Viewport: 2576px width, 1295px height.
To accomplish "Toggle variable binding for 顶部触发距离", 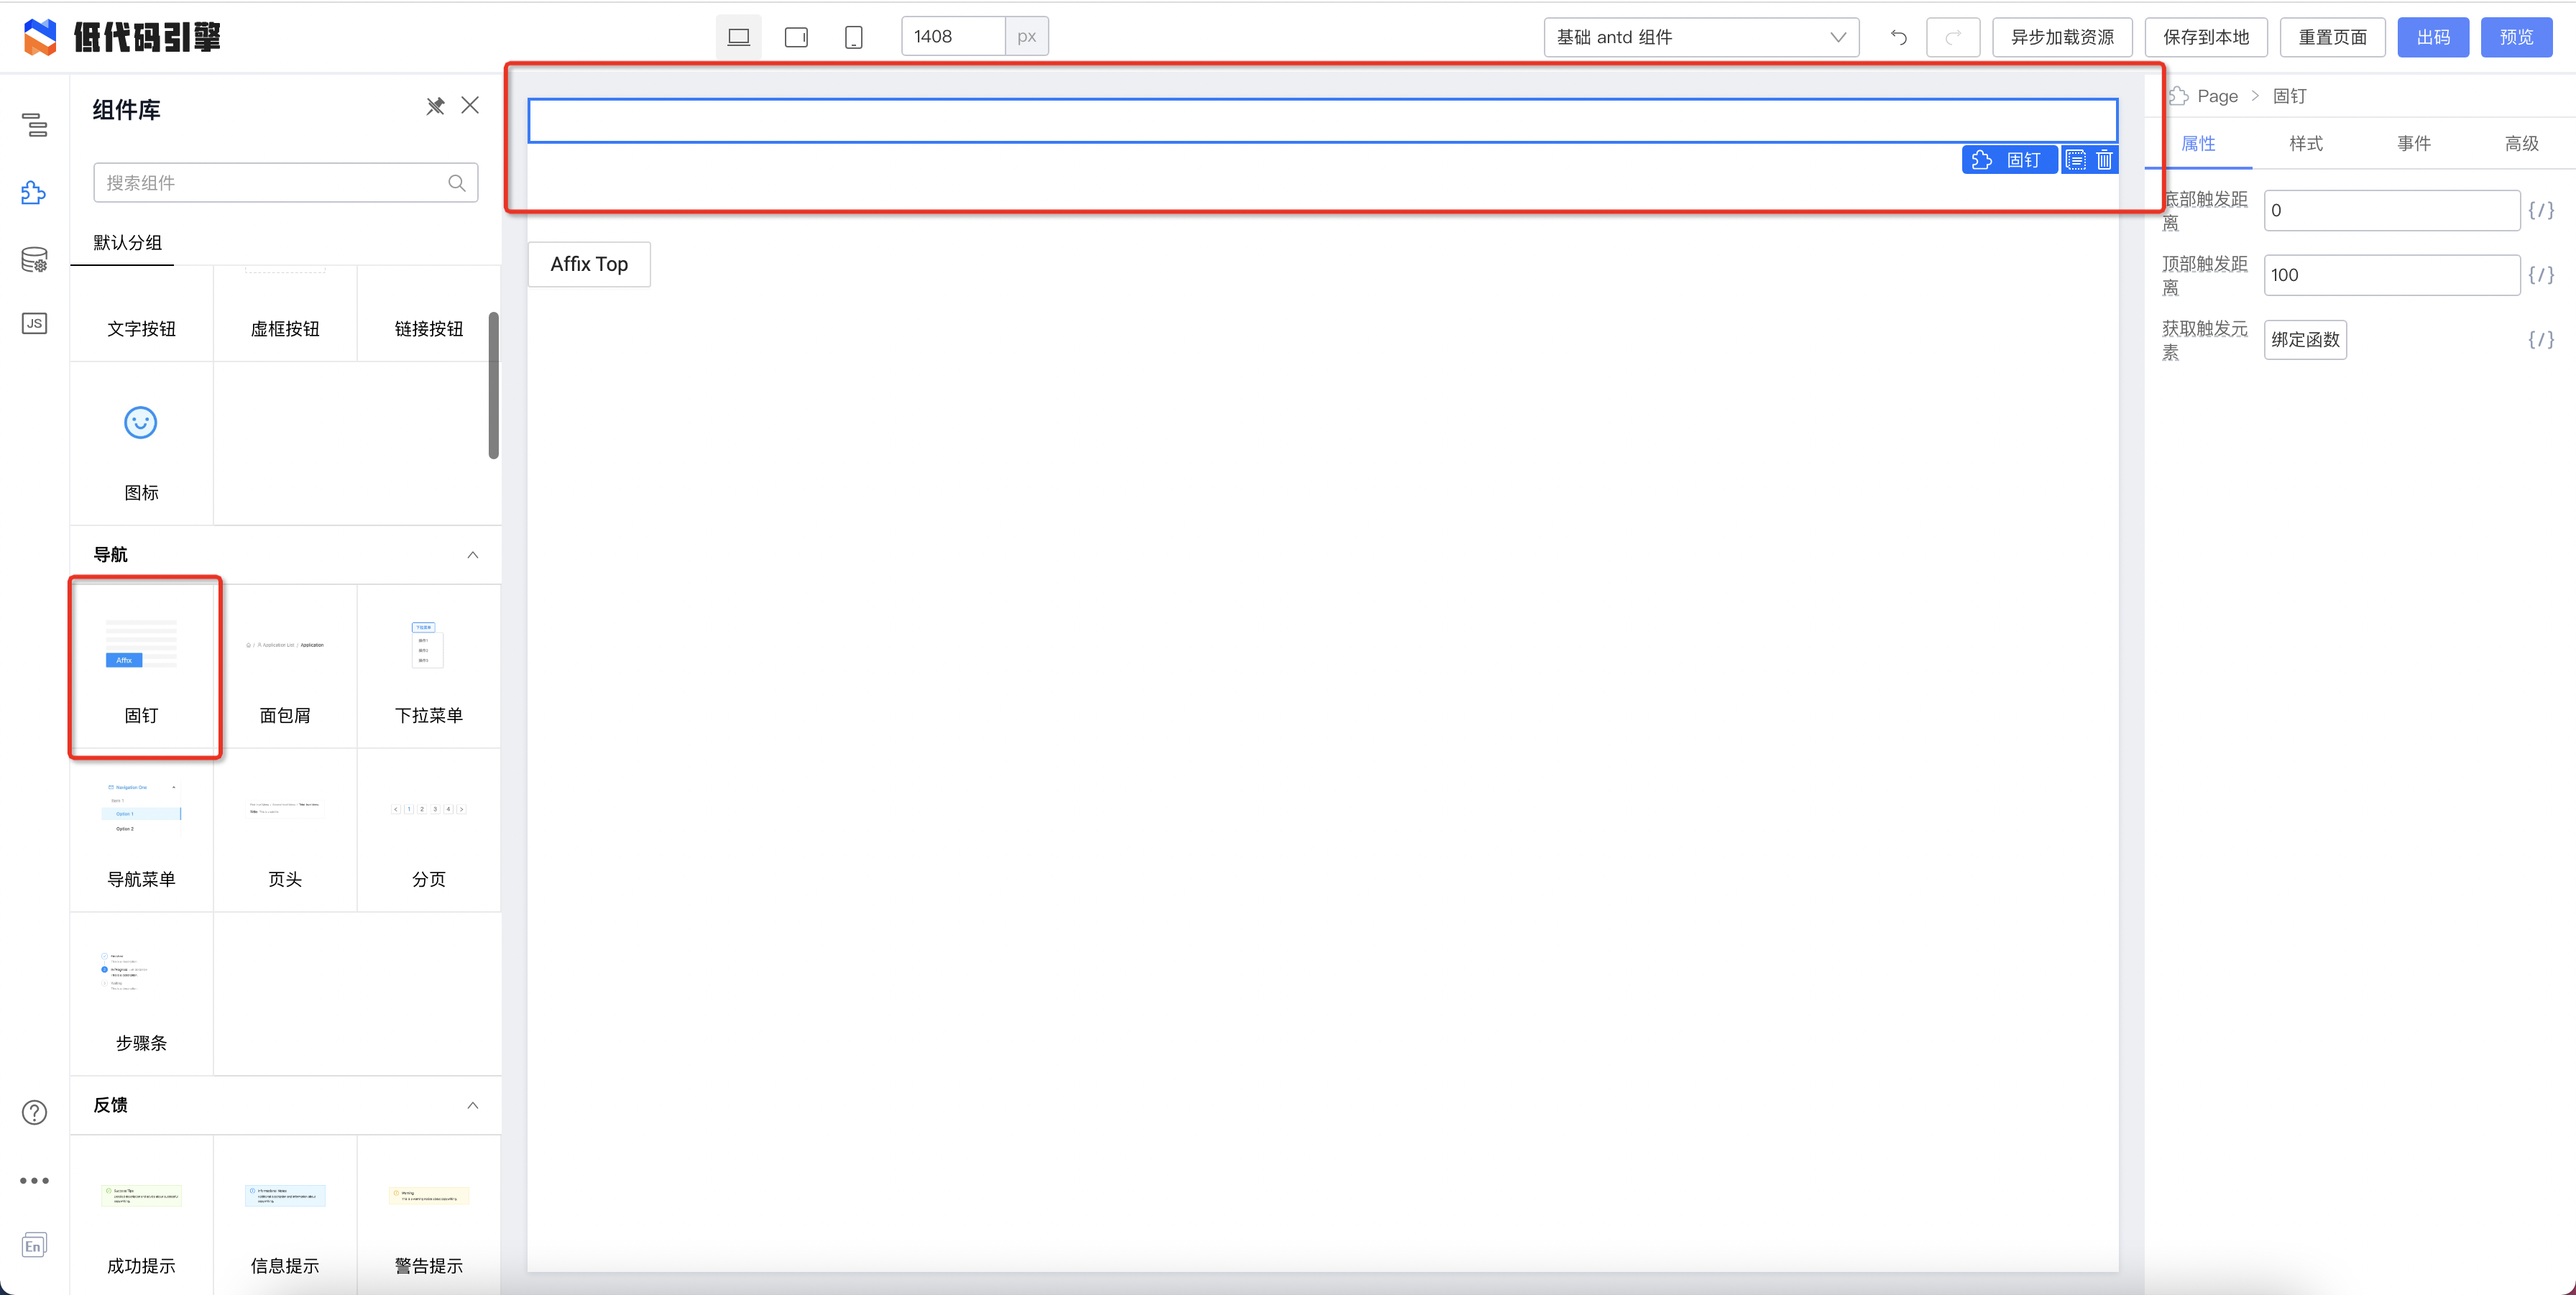I will point(2540,275).
